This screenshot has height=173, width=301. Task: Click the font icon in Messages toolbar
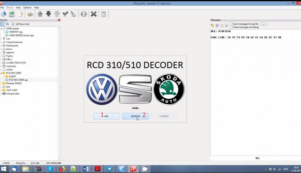coord(226,25)
